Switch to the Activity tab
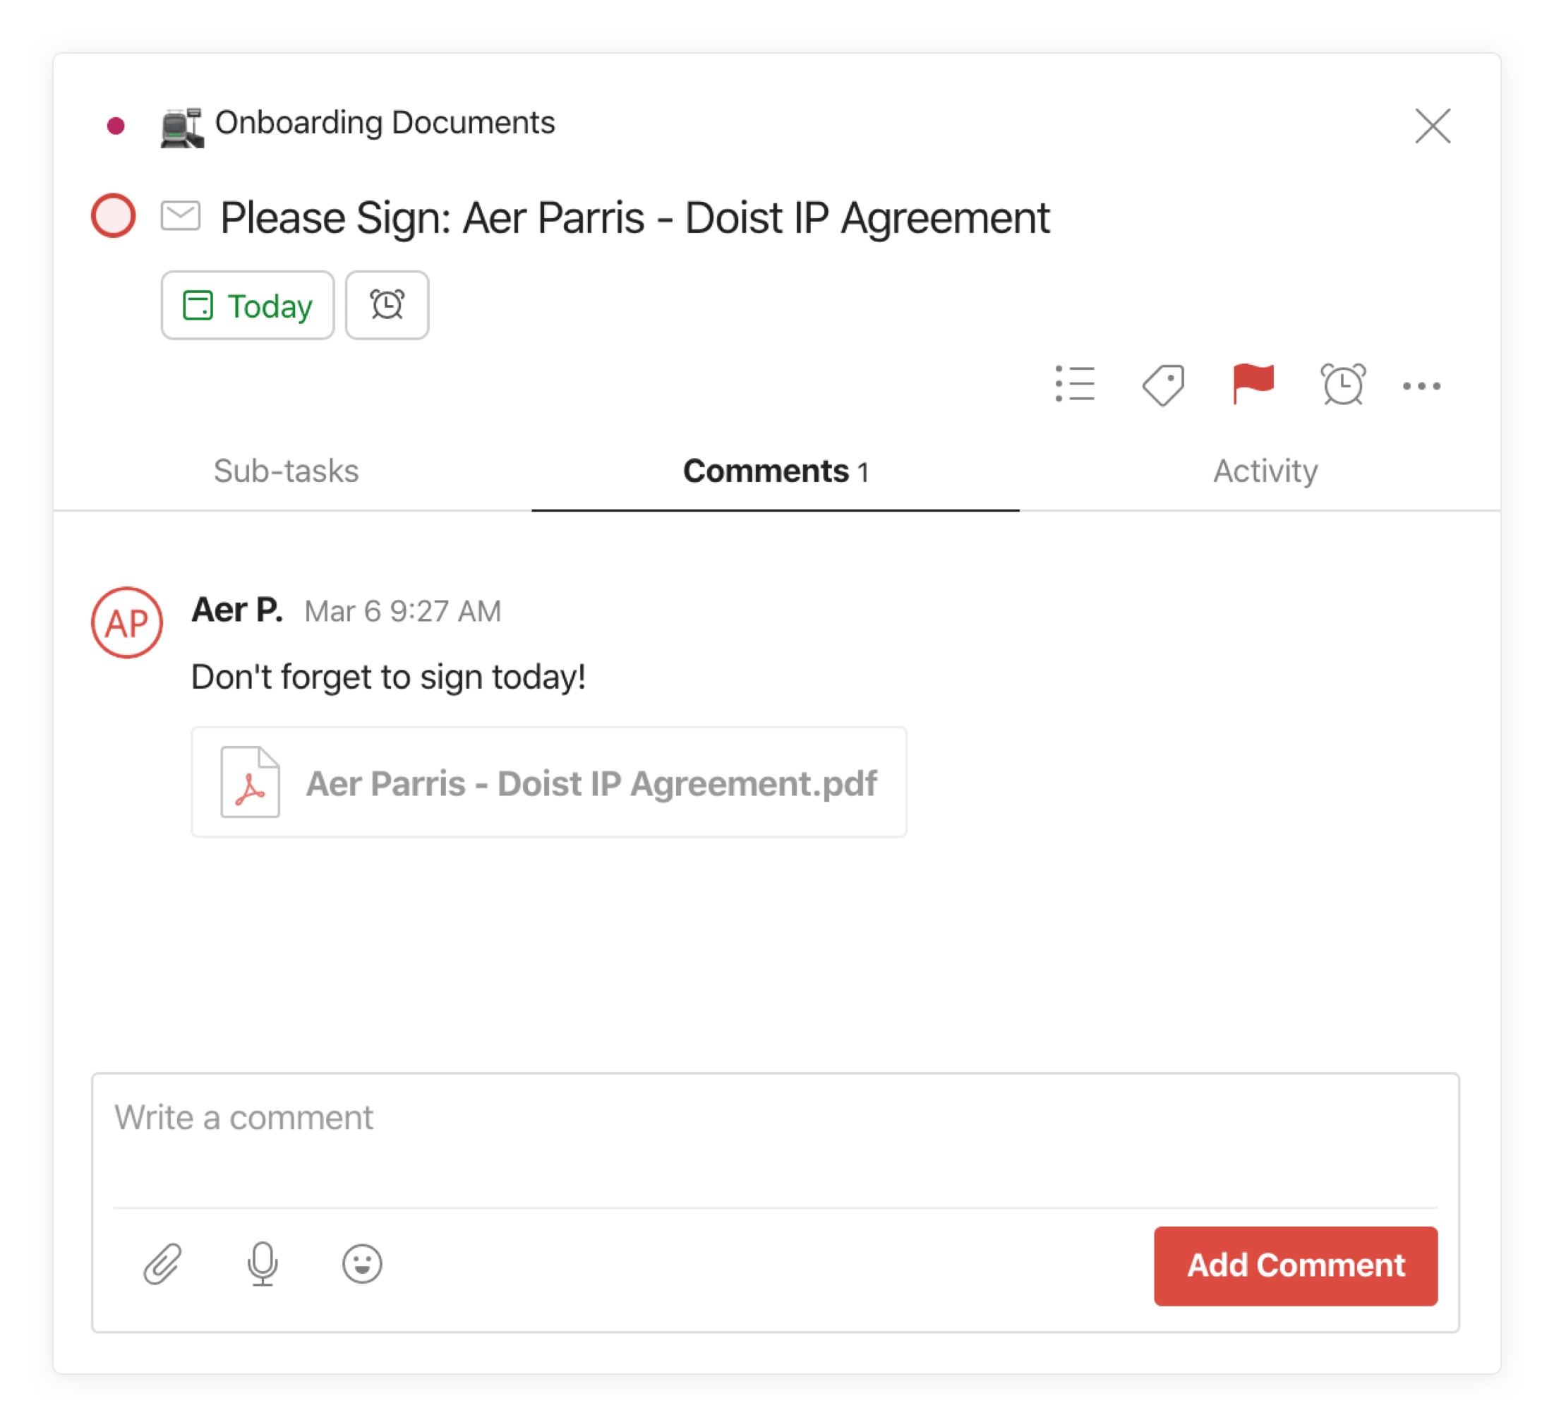This screenshot has width=1554, height=1427. [1265, 471]
